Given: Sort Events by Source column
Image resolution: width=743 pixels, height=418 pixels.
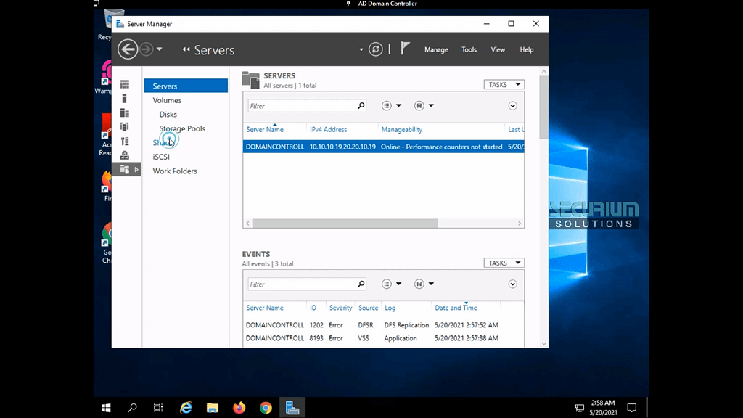Looking at the screenshot, I should 368,308.
